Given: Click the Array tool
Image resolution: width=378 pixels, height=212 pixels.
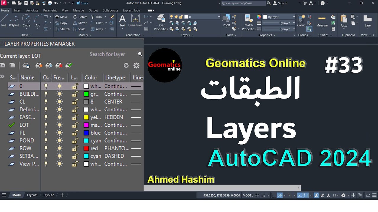Looking at the screenshot, I should pos(97,29).
